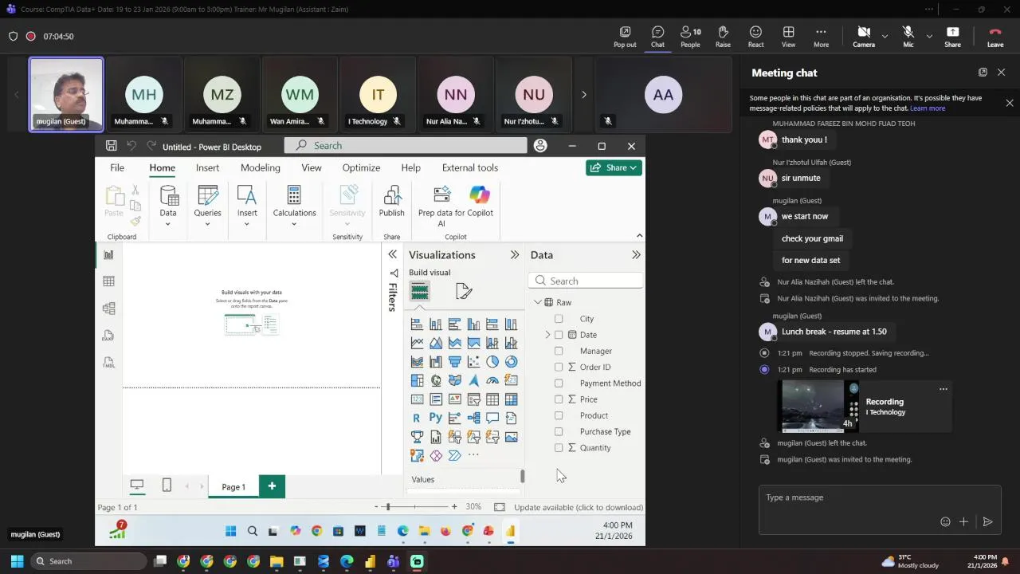
Task: Expand the Date hierarchy arrow
Action: pyautogui.click(x=547, y=335)
